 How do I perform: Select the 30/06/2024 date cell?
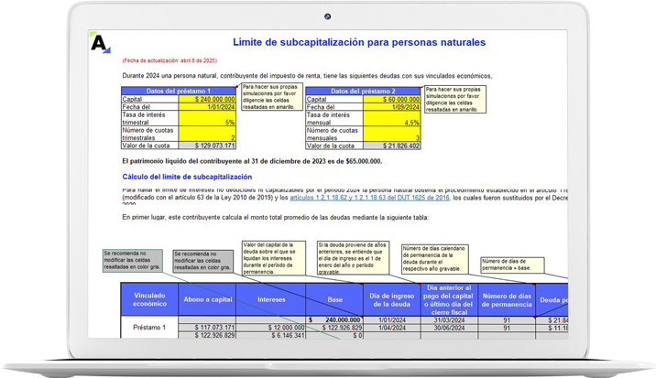(449, 328)
